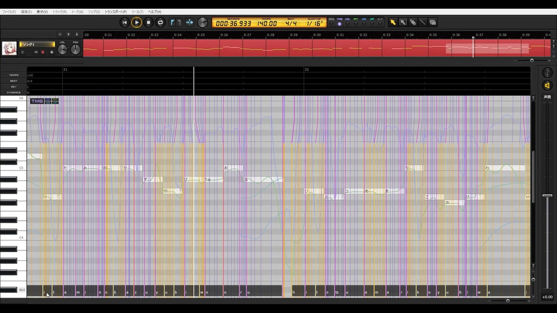Enable the first edit mode radio button
Screen dimensions: 557x313
[331, 24]
